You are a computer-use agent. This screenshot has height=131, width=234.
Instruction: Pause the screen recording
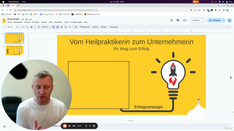[x=69, y=126]
